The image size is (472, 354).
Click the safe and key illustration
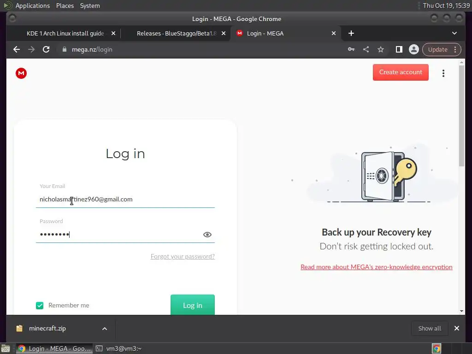pyautogui.click(x=388, y=177)
